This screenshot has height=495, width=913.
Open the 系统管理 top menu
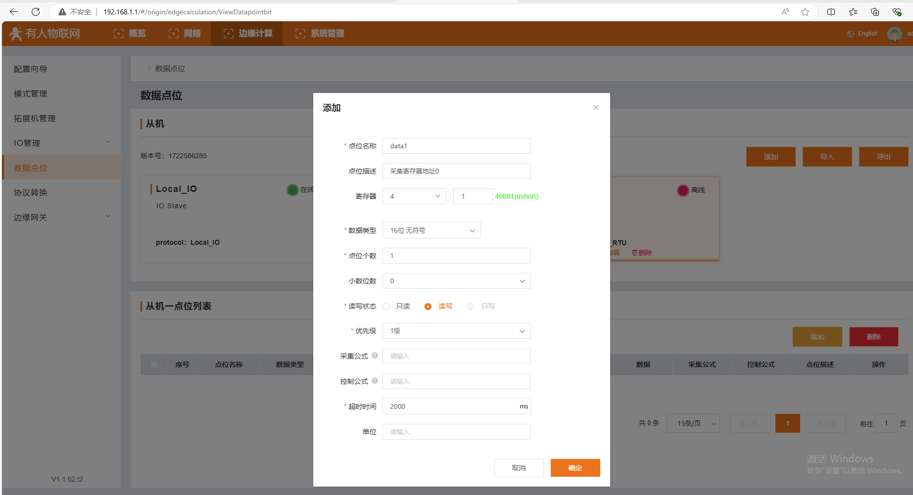[320, 34]
